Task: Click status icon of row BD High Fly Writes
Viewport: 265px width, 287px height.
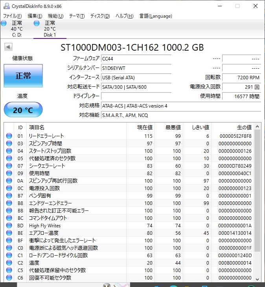Action: pyautogui.click(x=9, y=225)
